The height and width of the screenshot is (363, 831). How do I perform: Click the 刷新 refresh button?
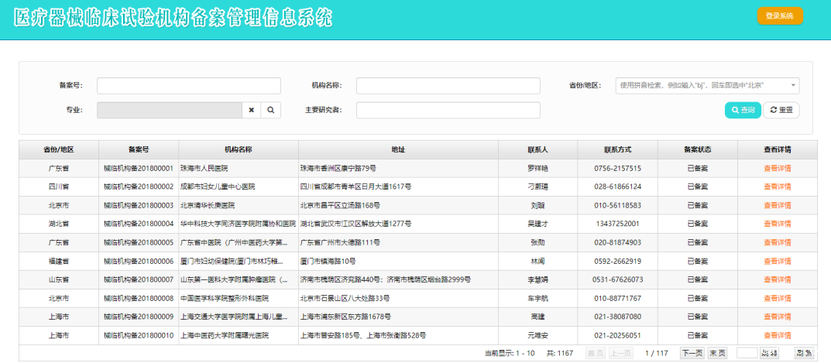click(803, 353)
